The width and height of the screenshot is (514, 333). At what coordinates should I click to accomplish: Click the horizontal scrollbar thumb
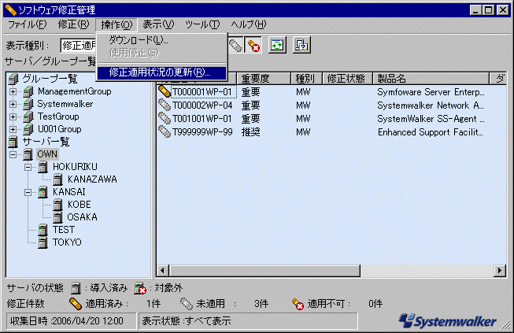pos(264,271)
